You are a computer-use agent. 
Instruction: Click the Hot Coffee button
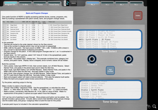pyautogui.click(x=110, y=70)
